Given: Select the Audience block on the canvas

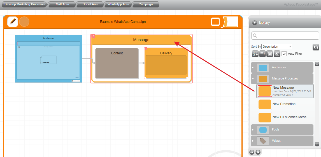Looking at the screenshot, I should tap(48, 59).
